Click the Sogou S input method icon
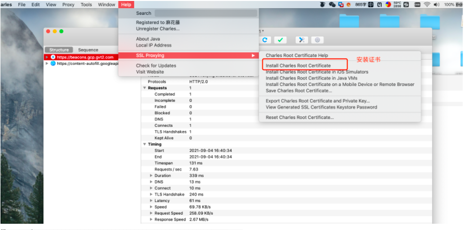The height and width of the screenshot is (230, 464). coord(406,4)
